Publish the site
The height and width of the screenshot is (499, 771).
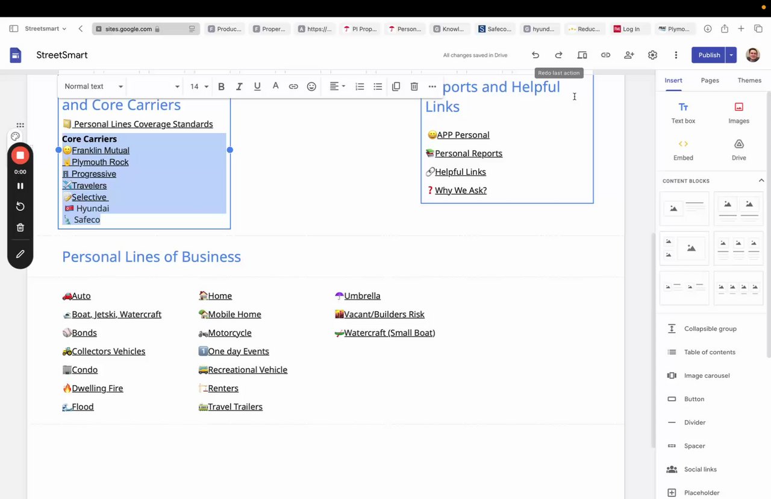click(709, 55)
